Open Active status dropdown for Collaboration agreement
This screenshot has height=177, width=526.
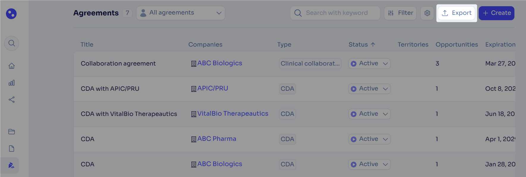[x=369, y=63]
